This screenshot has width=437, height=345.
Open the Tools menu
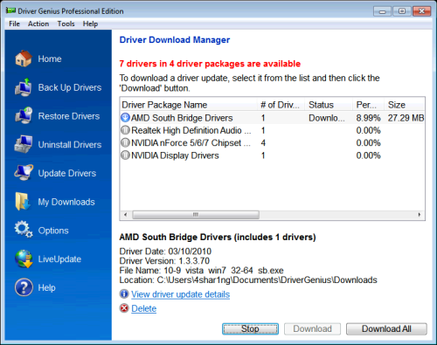pos(66,24)
